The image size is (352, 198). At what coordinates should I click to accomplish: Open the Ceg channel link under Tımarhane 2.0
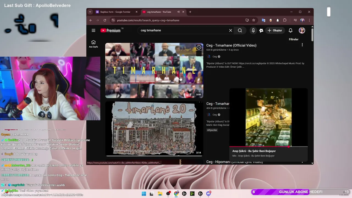[215, 115]
